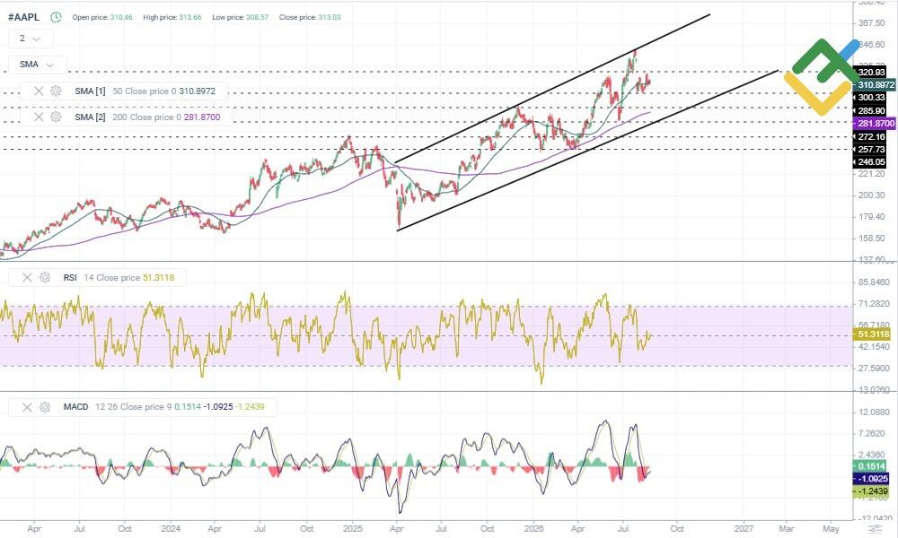The image size is (898, 538).
Task: Click the 51.3118 RSI value tag on axis
Action: pos(873,334)
